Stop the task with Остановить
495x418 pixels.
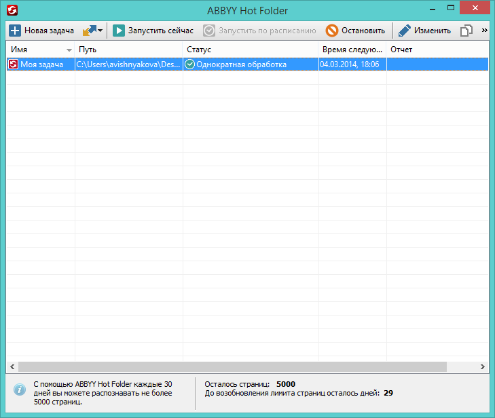click(x=356, y=31)
